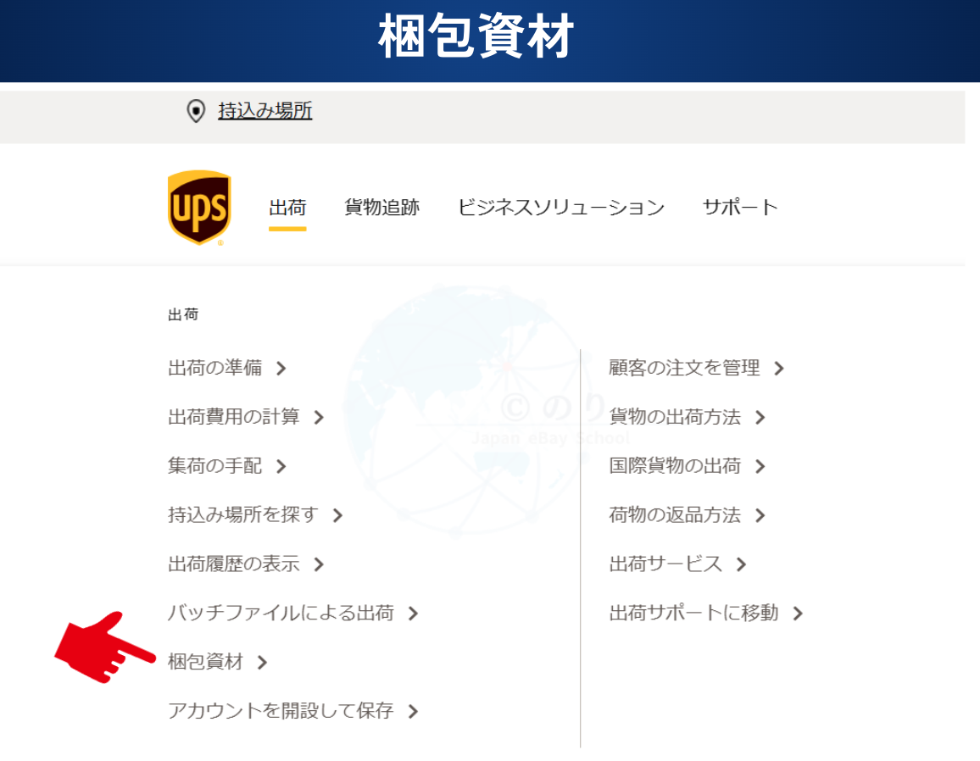Open 集荷の手配 link

(x=215, y=465)
